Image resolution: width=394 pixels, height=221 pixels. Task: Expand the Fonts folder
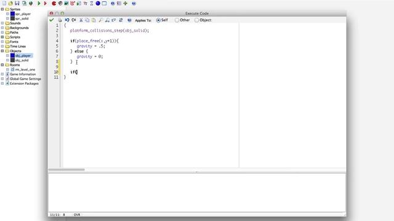pyautogui.click(x=2, y=42)
